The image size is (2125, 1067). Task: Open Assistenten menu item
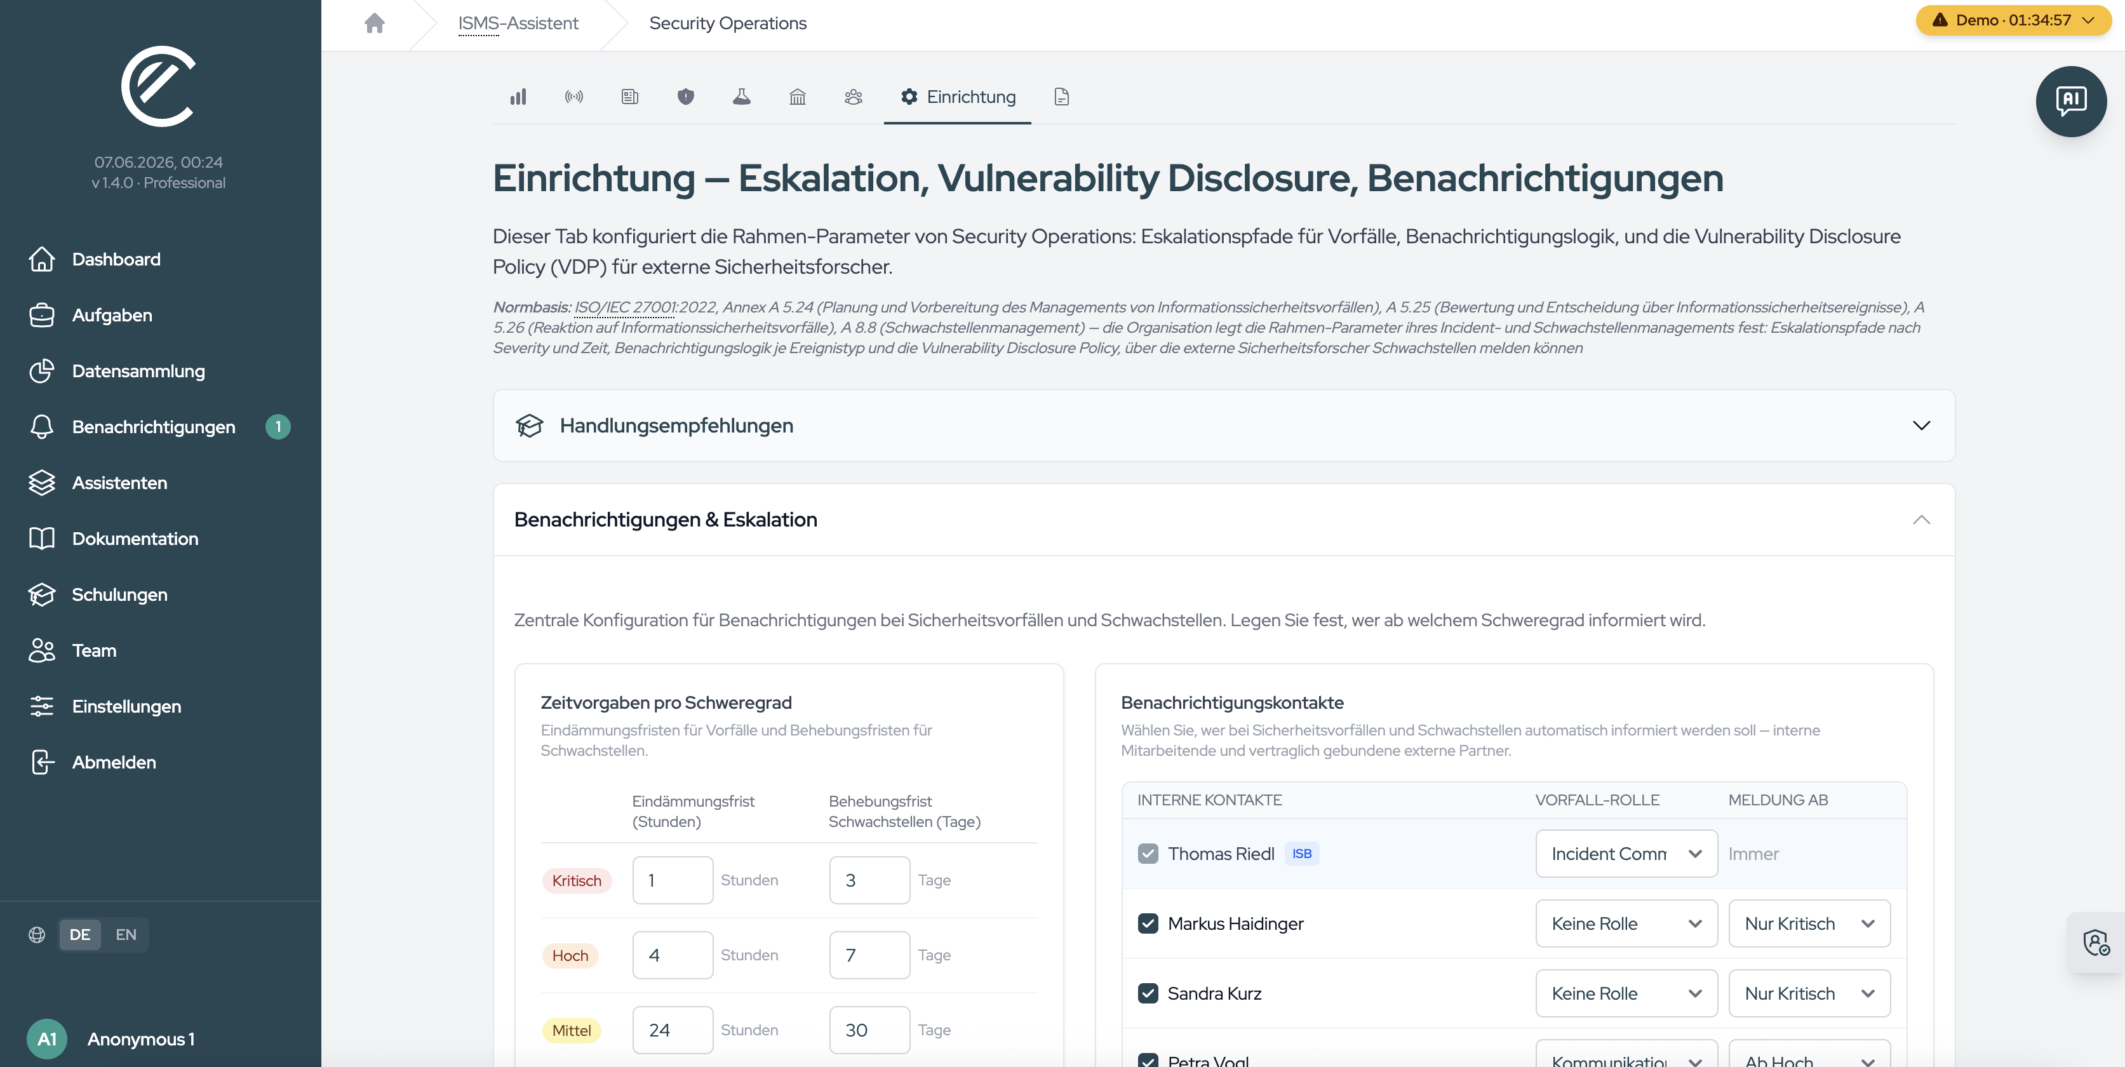119,483
